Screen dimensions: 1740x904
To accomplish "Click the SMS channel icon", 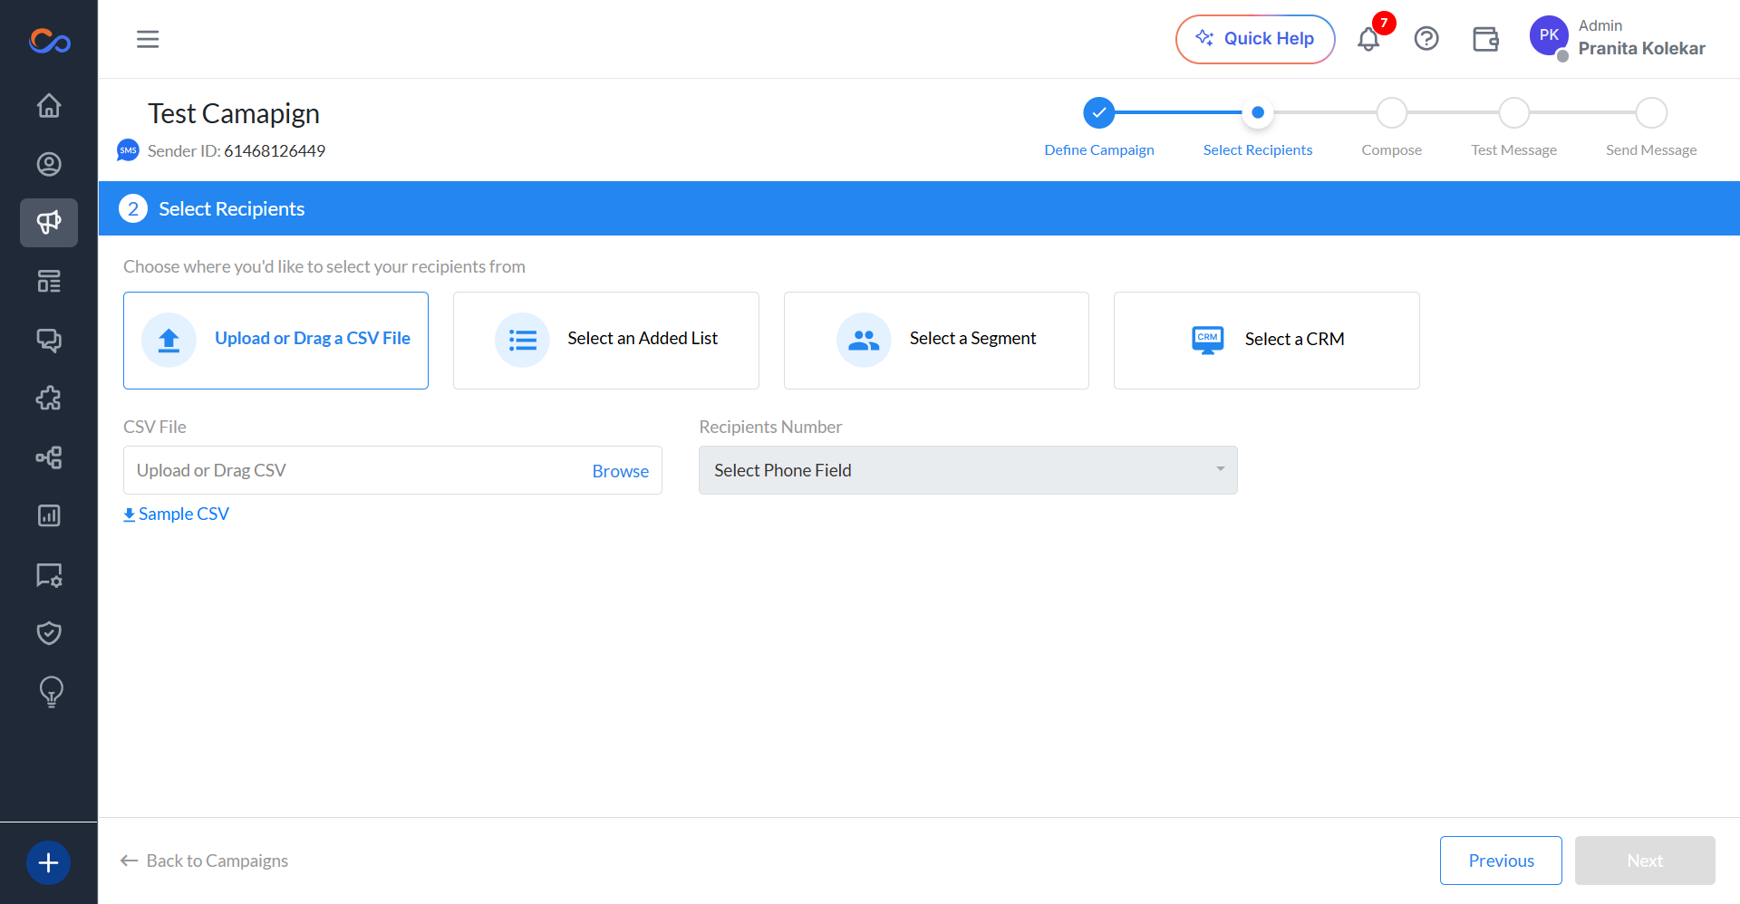I will click(x=128, y=150).
